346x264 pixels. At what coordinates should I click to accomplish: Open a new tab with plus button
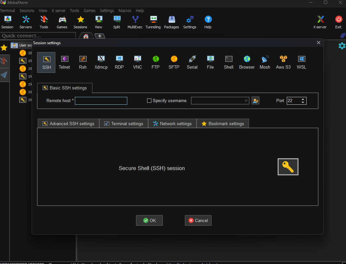pyautogui.click(x=100, y=36)
